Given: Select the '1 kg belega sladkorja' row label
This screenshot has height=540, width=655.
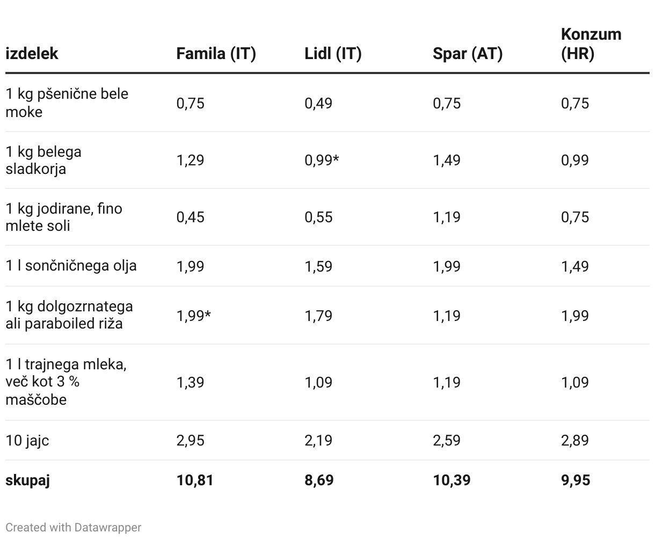Looking at the screenshot, I should tap(43, 160).
